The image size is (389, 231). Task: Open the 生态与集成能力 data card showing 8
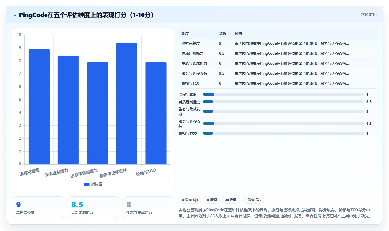tap(148, 208)
